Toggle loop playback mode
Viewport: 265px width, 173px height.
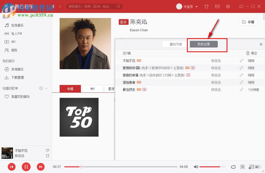pyautogui.click(x=233, y=167)
